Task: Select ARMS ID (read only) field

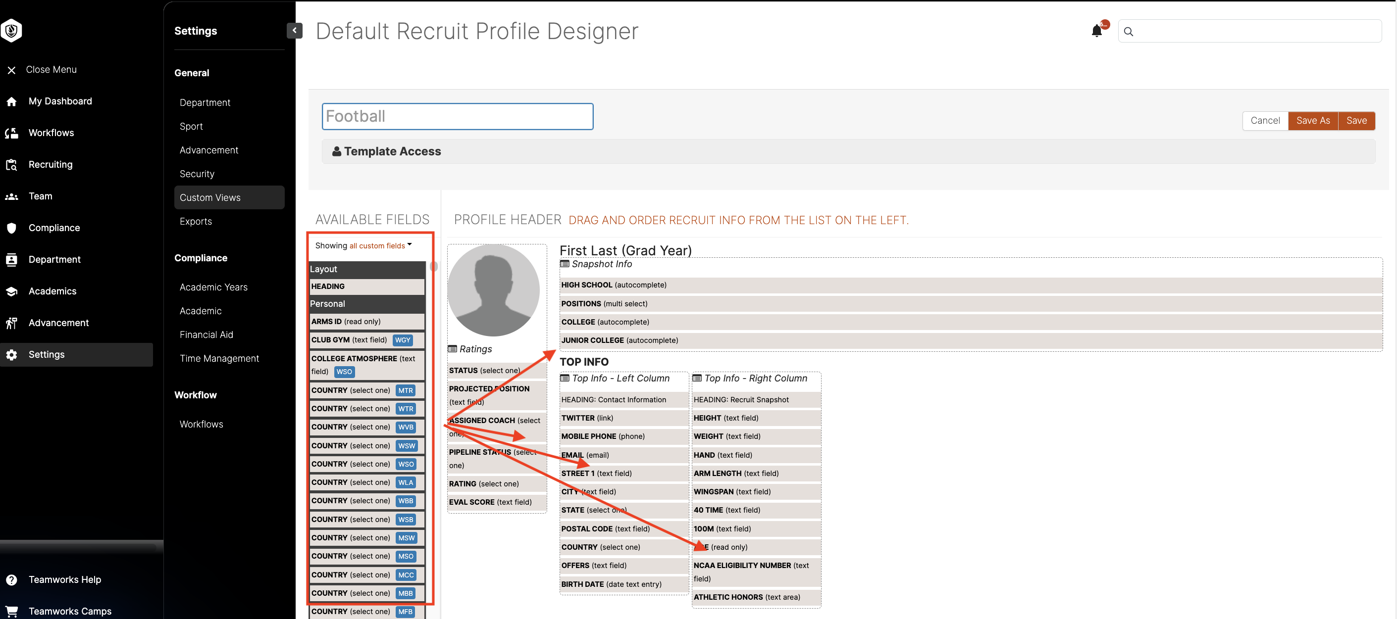Action: pos(366,322)
